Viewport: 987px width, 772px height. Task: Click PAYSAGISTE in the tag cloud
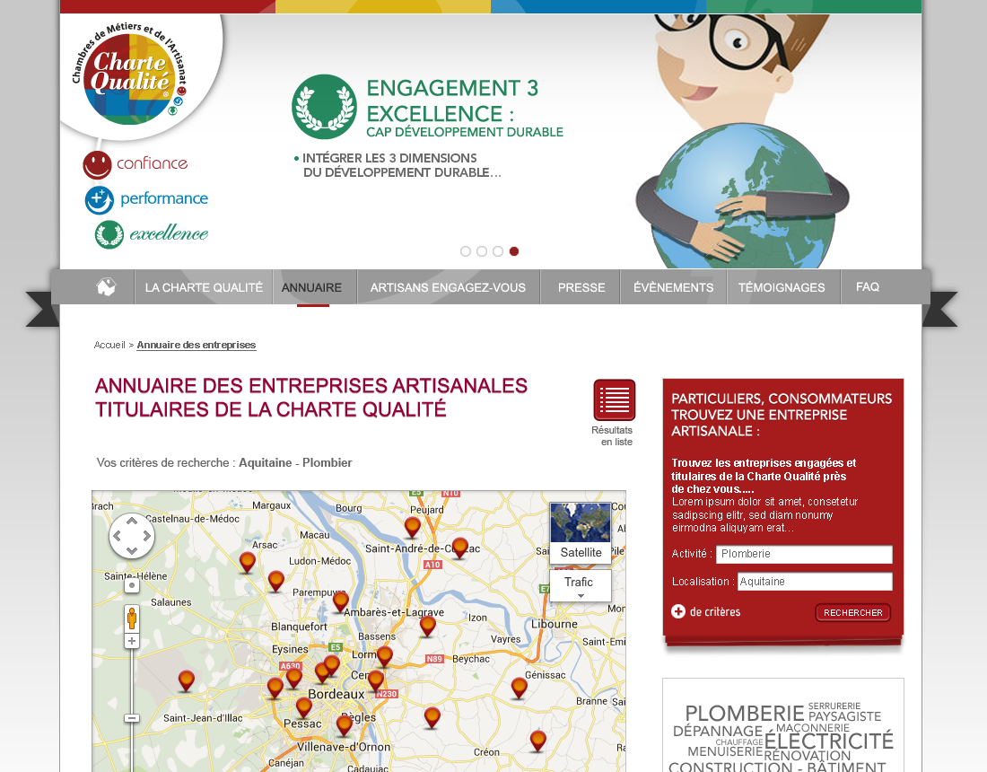pos(844,716)
